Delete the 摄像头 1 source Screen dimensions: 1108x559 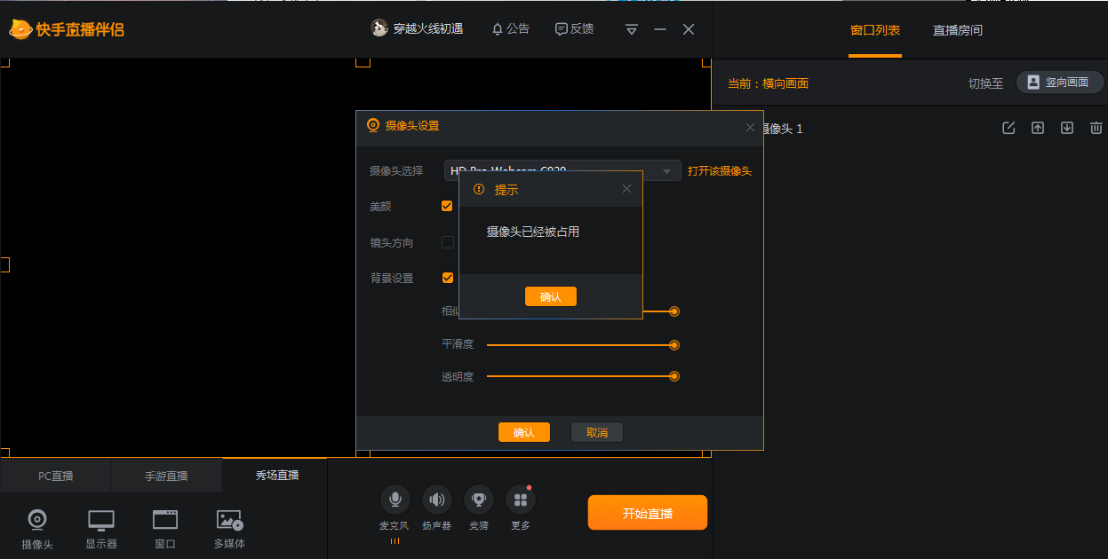1096,128
